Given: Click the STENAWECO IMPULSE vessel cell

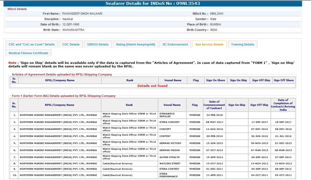Looking at the screenshot, I should (x=167, y=115).
